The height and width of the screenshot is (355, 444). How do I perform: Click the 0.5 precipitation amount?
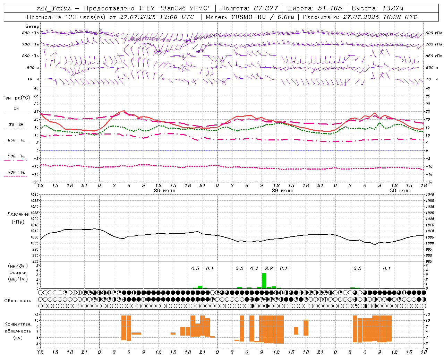195,269
